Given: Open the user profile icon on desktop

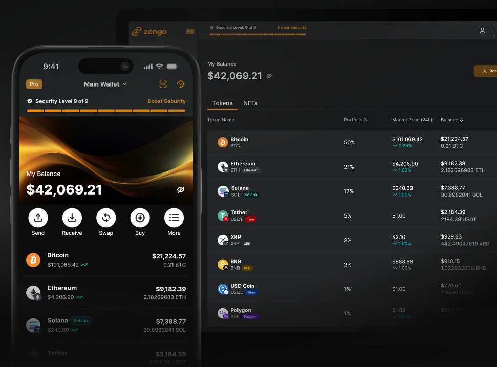Looking at the screenshot, I should [x=482, y=30].
